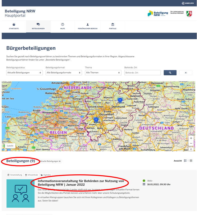Zoom in on the map
Screen dimensions: 197x215
pos(191,138)
